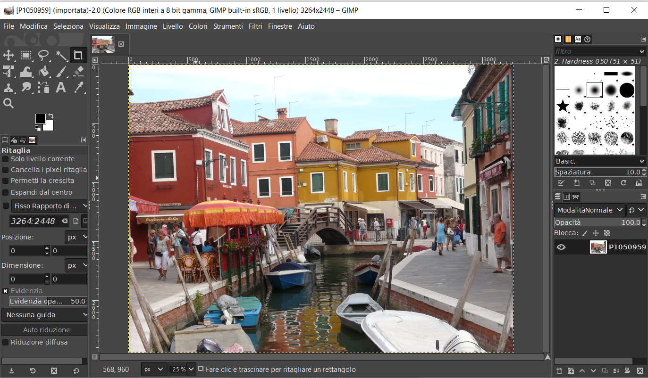Select the Bucket Fill tool
The image size is (648, 378).
(x=43, y=71)
